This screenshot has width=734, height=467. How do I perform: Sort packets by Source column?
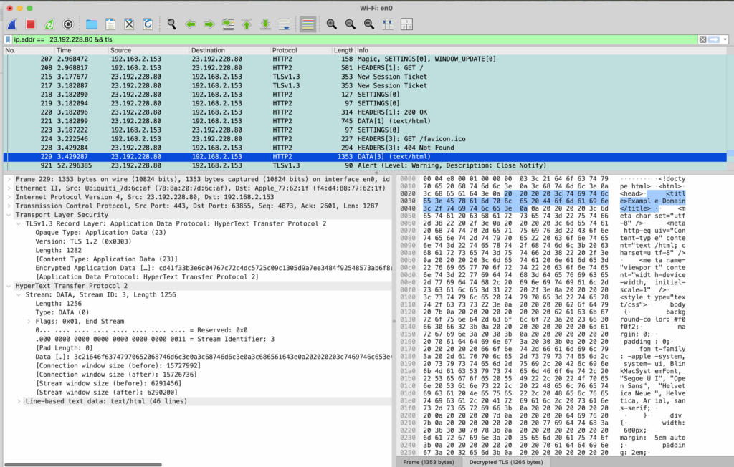(148, 50)
